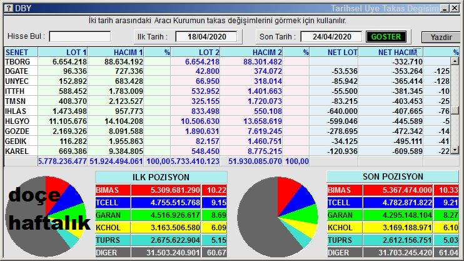464x261 pixels.
Task: Select the GEDIK row
Action: (227, 141)
